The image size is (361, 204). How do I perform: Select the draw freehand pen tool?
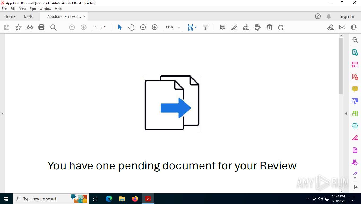coord(246,27)
